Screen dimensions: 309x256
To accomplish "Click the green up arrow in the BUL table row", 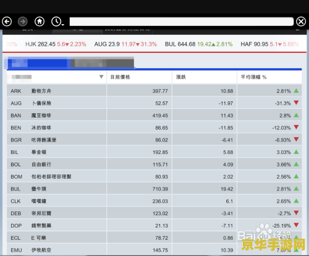I will pos(296,189).
